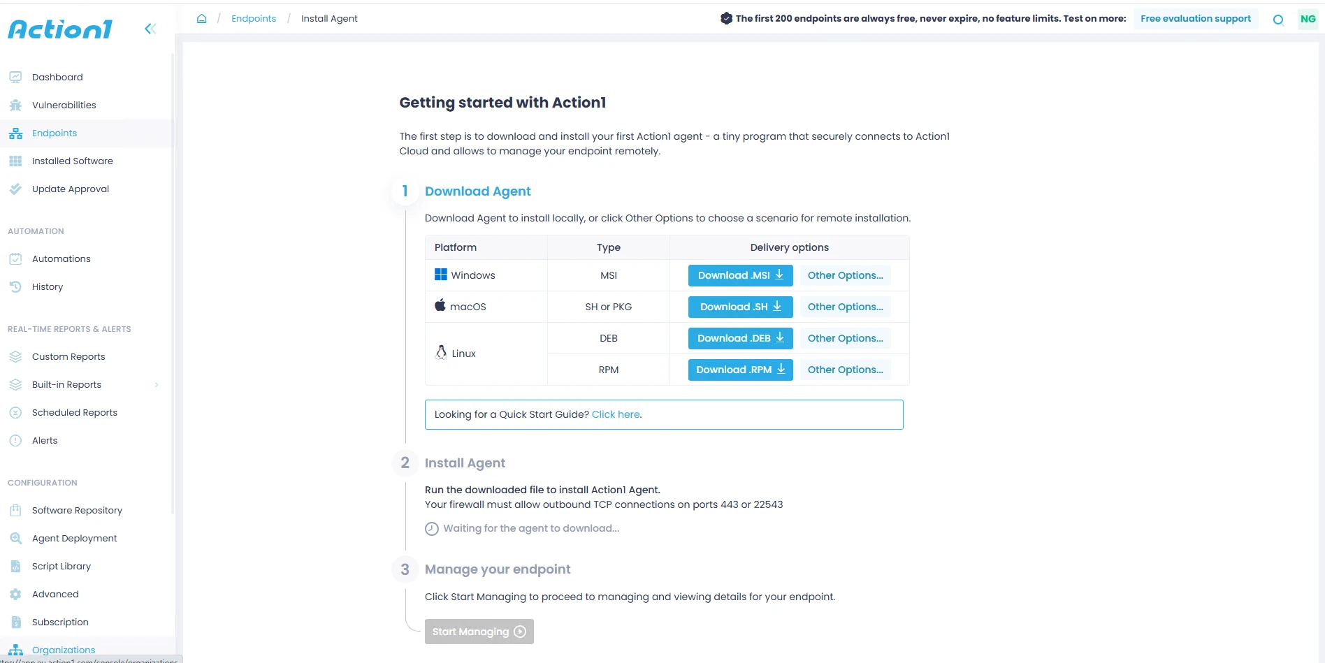Screen dimensions: 1325x663
Task: Click Free evaluation support button
Action: pyautogui.click(x=1196, y=19)
